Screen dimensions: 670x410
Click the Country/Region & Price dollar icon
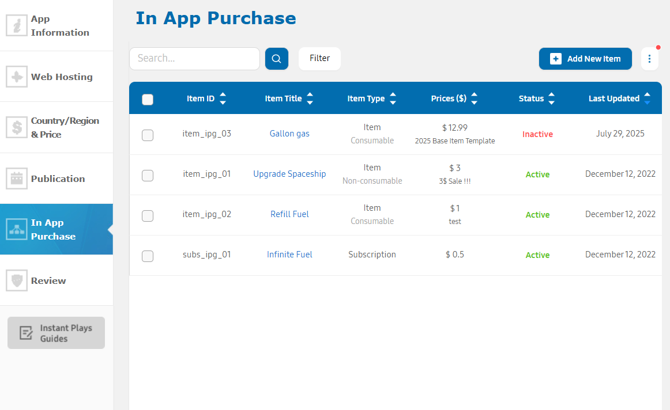tap(17, 128)
